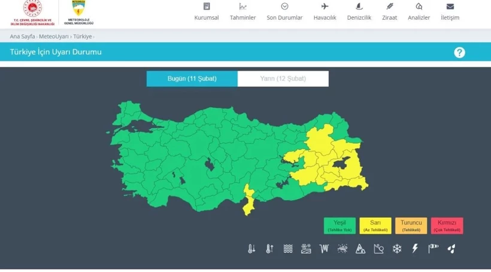The image size is (491, 272).
Task: Click the windsock wind warning icon
Action: 433,249
